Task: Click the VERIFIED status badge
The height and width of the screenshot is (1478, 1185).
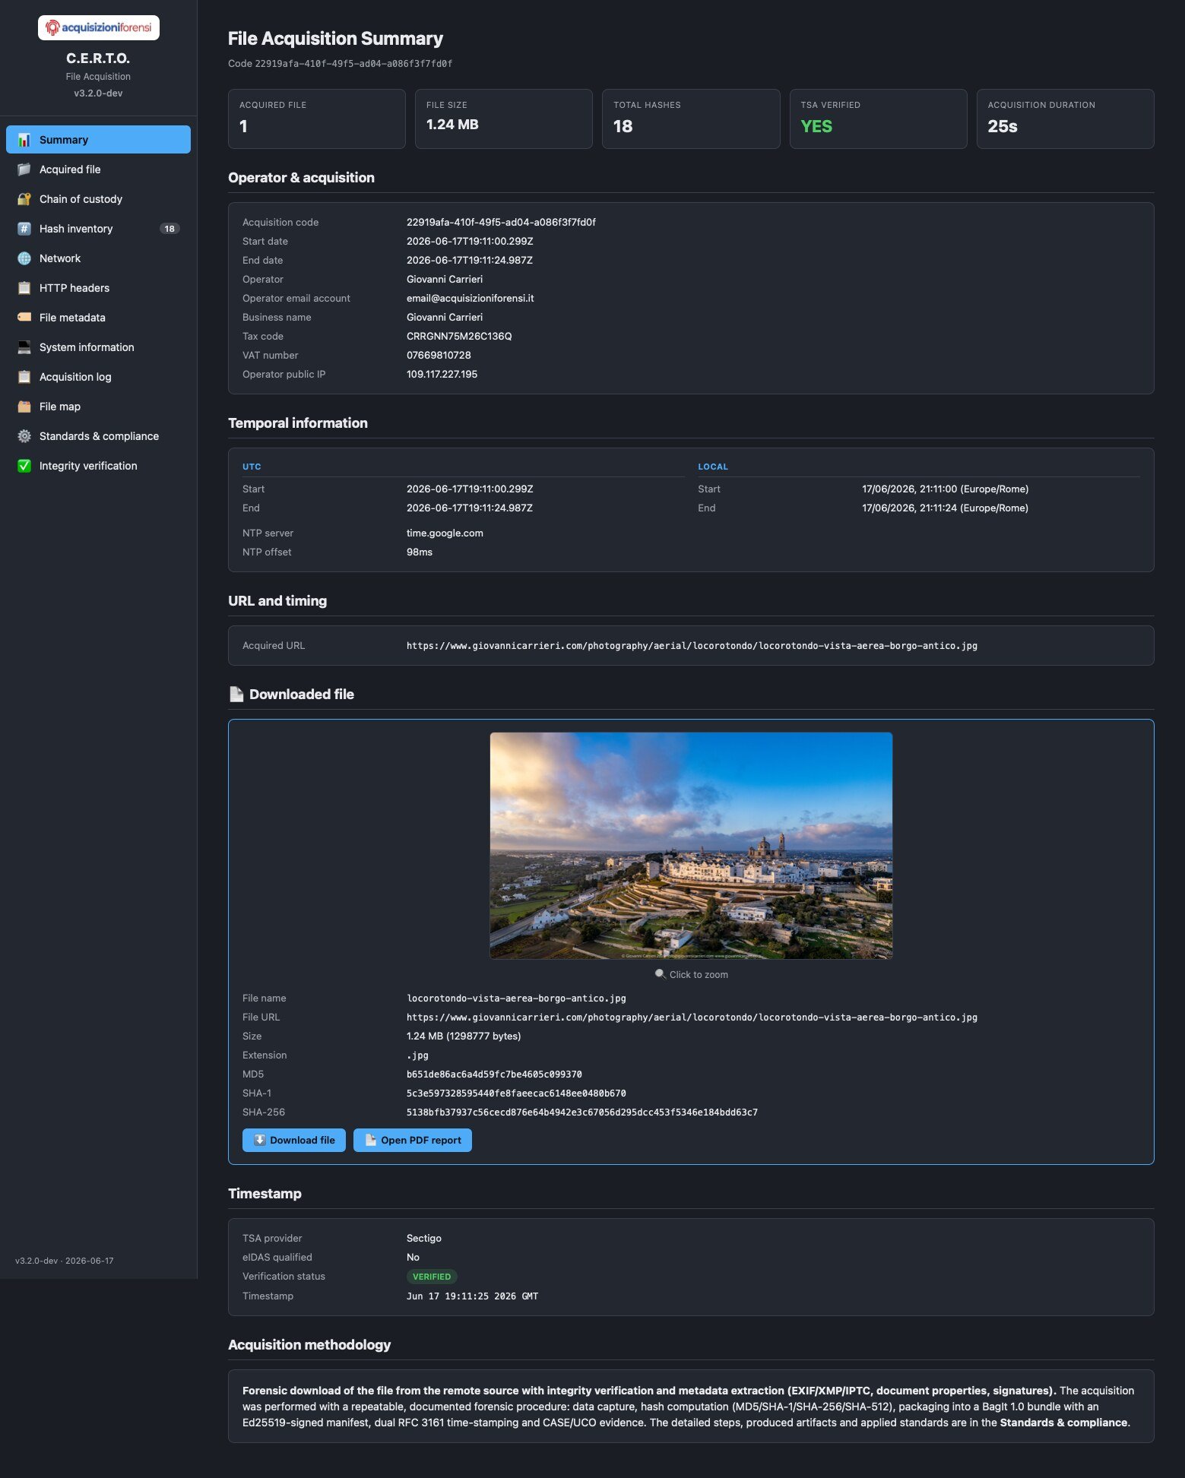Action: coord(432,1277)
